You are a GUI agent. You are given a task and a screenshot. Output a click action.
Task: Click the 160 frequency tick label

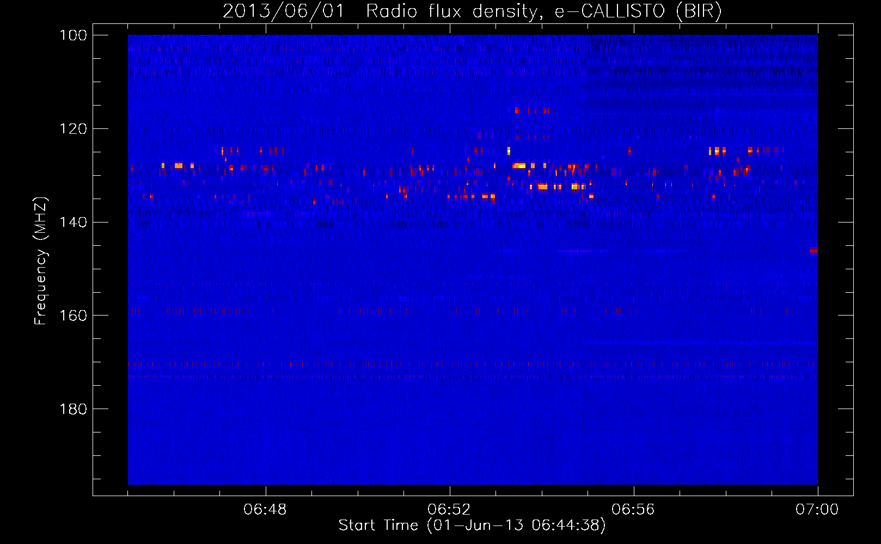(x=73, y=316)
